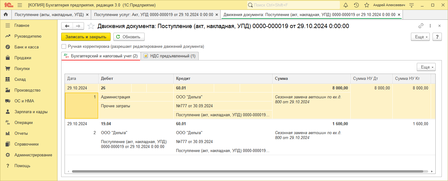Click horizontal scrollbar of the table
Viewport: 448px width, 181px height.
(x=247, y=171)
